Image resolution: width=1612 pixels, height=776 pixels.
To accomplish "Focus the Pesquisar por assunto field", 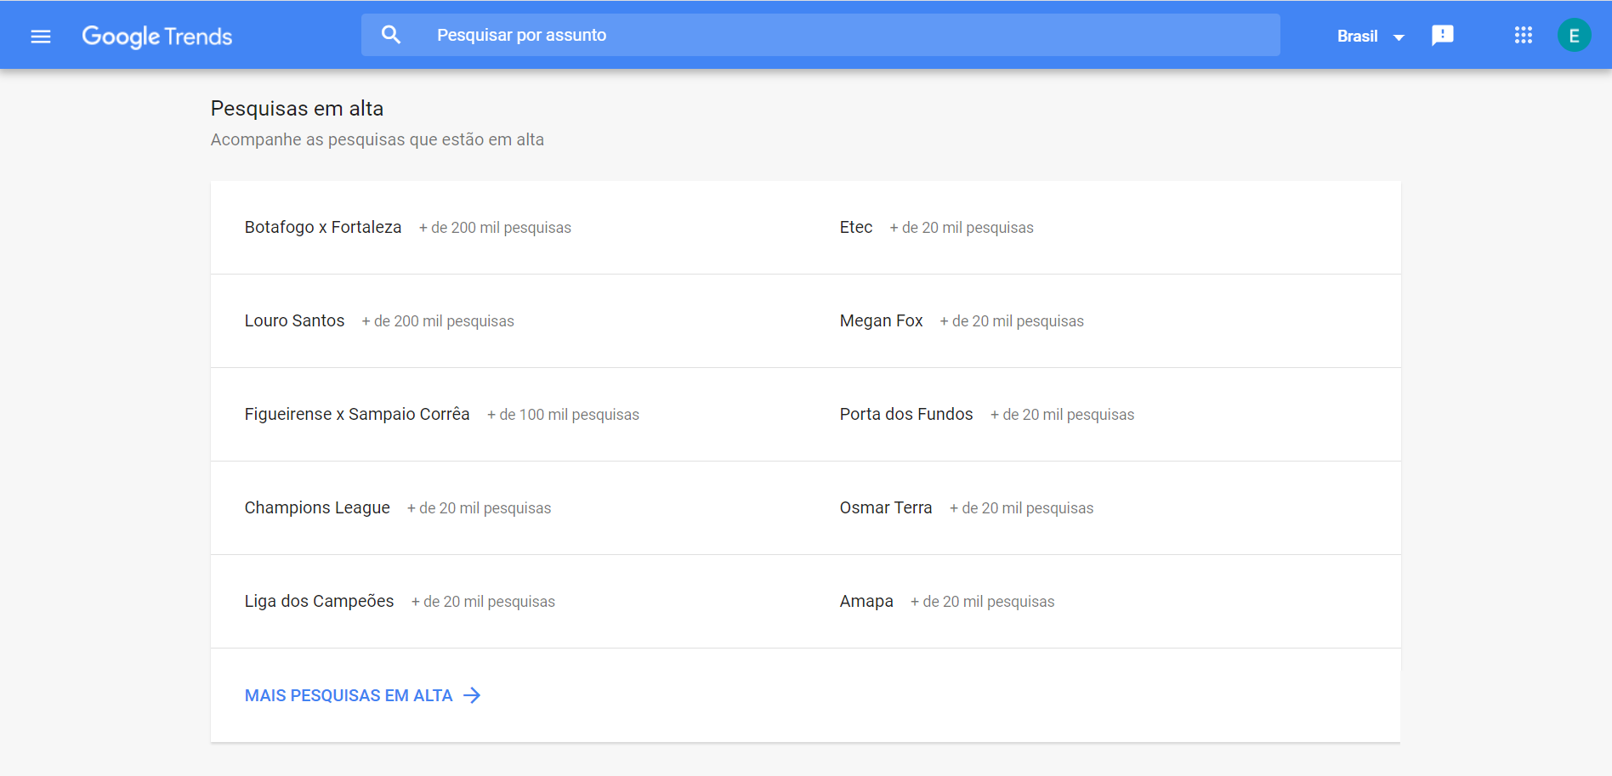I will click(850, 35).
